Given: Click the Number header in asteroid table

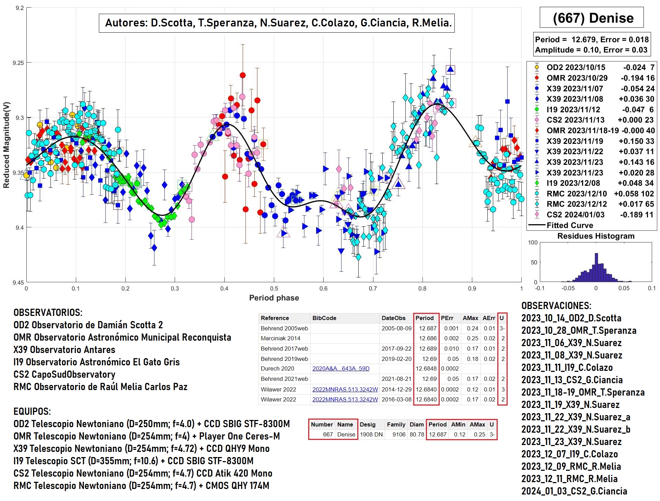Looking at the screenshot, I should pos(322,424).
